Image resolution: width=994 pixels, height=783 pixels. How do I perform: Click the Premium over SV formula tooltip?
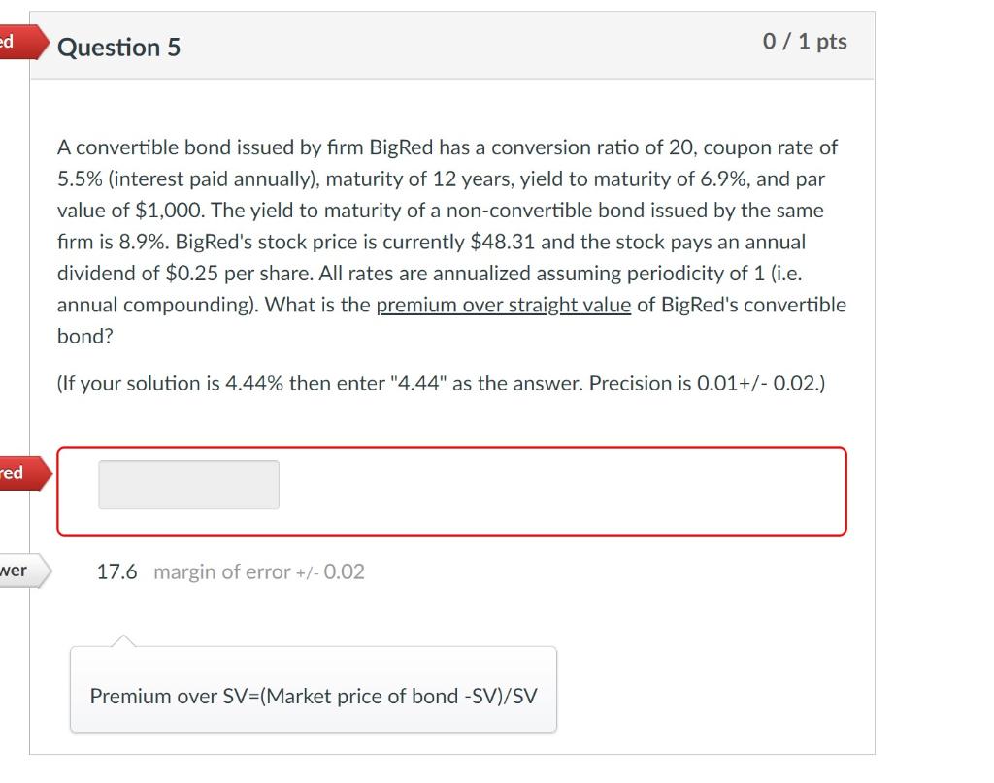pos(313,696)
